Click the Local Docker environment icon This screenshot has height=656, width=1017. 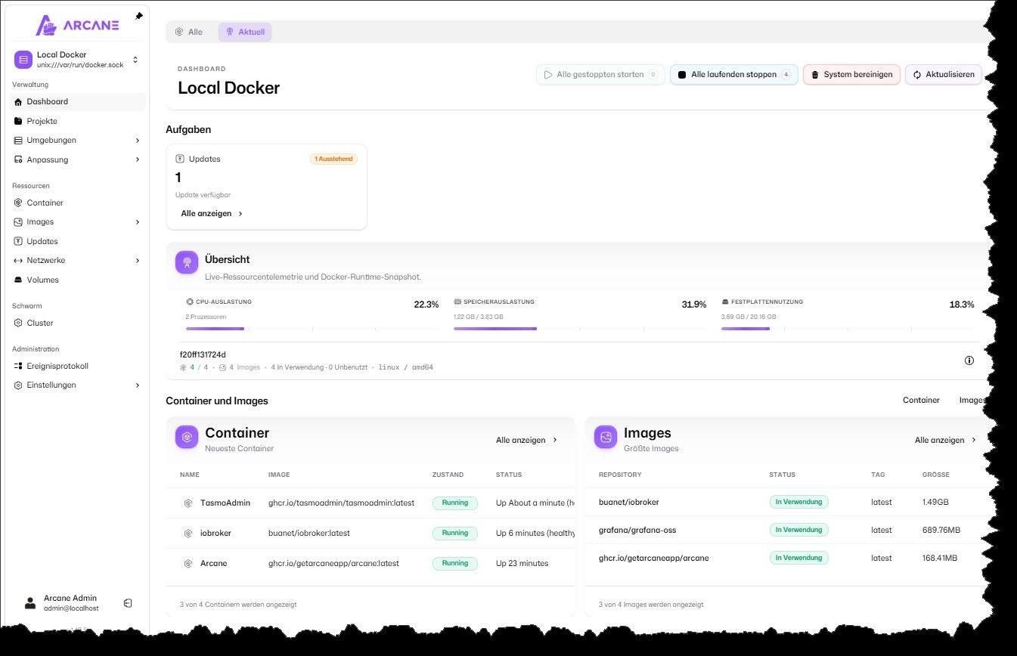23,60
